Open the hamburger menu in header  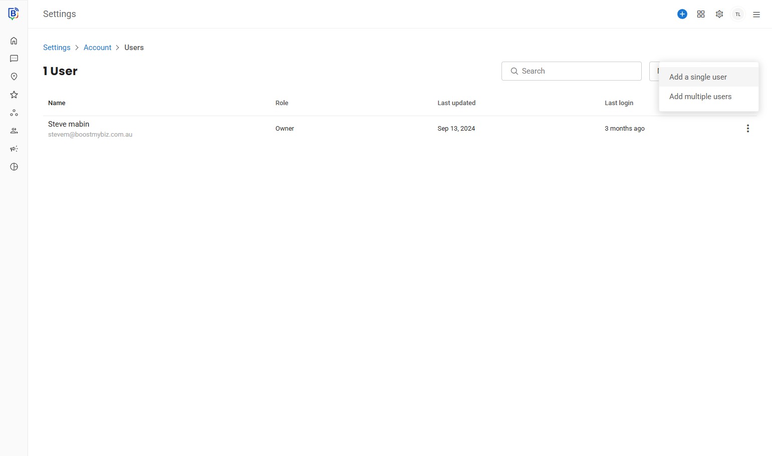click(756, 15)
